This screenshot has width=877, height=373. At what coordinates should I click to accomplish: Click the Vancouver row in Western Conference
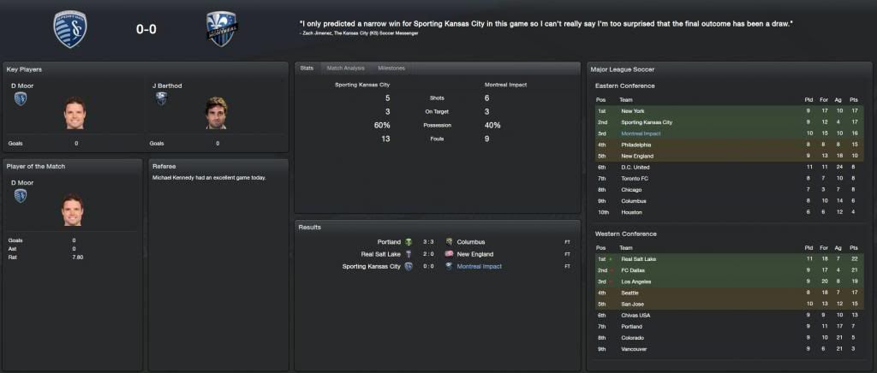point(634,349)
